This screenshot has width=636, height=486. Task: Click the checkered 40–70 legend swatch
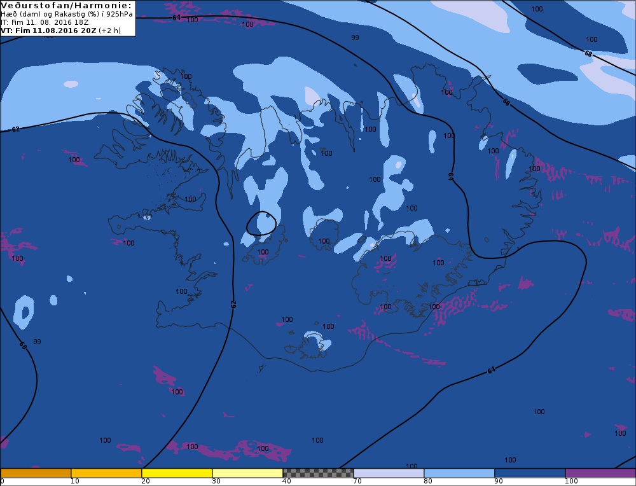pos(318,473)
